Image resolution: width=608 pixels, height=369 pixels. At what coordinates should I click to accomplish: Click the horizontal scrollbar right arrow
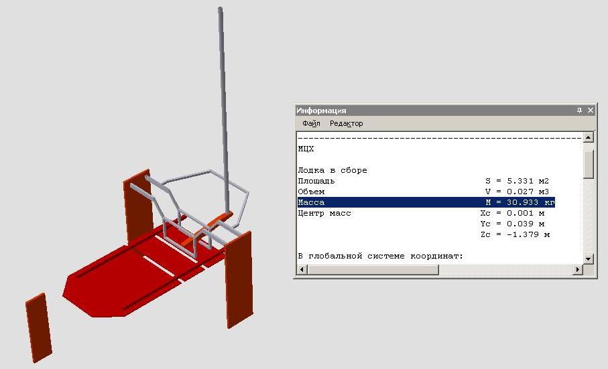(577, 270)
